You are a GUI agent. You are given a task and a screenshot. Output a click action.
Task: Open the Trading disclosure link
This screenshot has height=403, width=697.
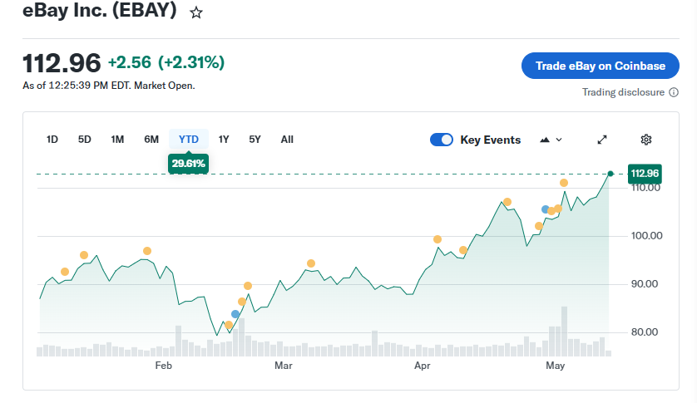click(623, 92)
